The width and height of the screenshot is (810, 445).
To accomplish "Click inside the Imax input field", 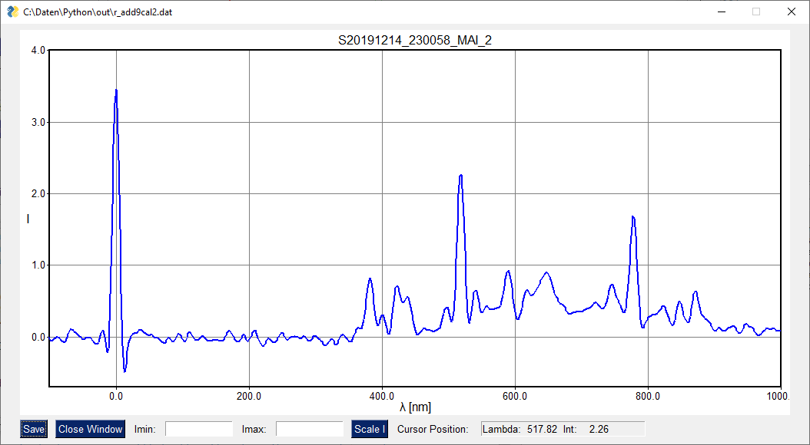I will 310,429.
